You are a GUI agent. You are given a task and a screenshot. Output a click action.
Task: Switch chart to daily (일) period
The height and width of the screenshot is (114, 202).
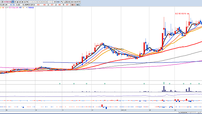click(x=13, y=2)
